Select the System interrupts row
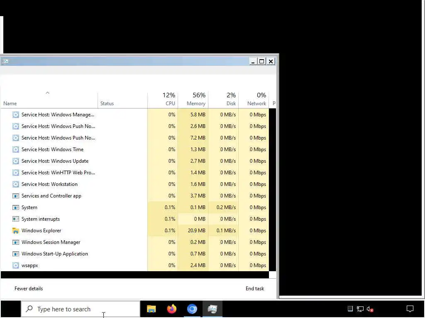425x318 pixels. [135, 219]
